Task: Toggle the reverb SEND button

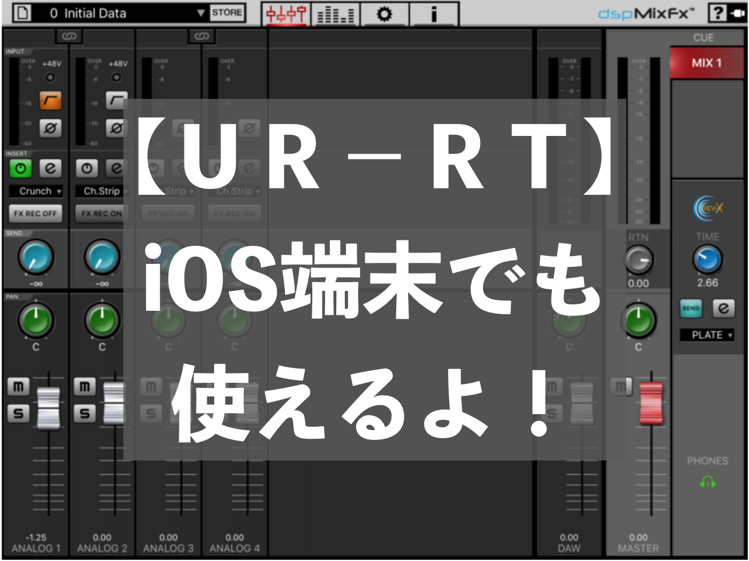Action: pyautogui.click(x=691, y=308)
